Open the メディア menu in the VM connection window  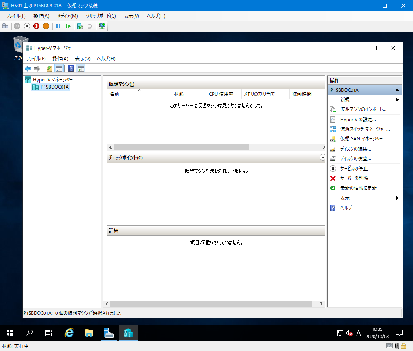coord(66,16)
